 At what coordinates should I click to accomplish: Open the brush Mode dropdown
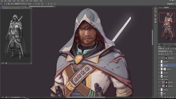click(x=20, y=4)
